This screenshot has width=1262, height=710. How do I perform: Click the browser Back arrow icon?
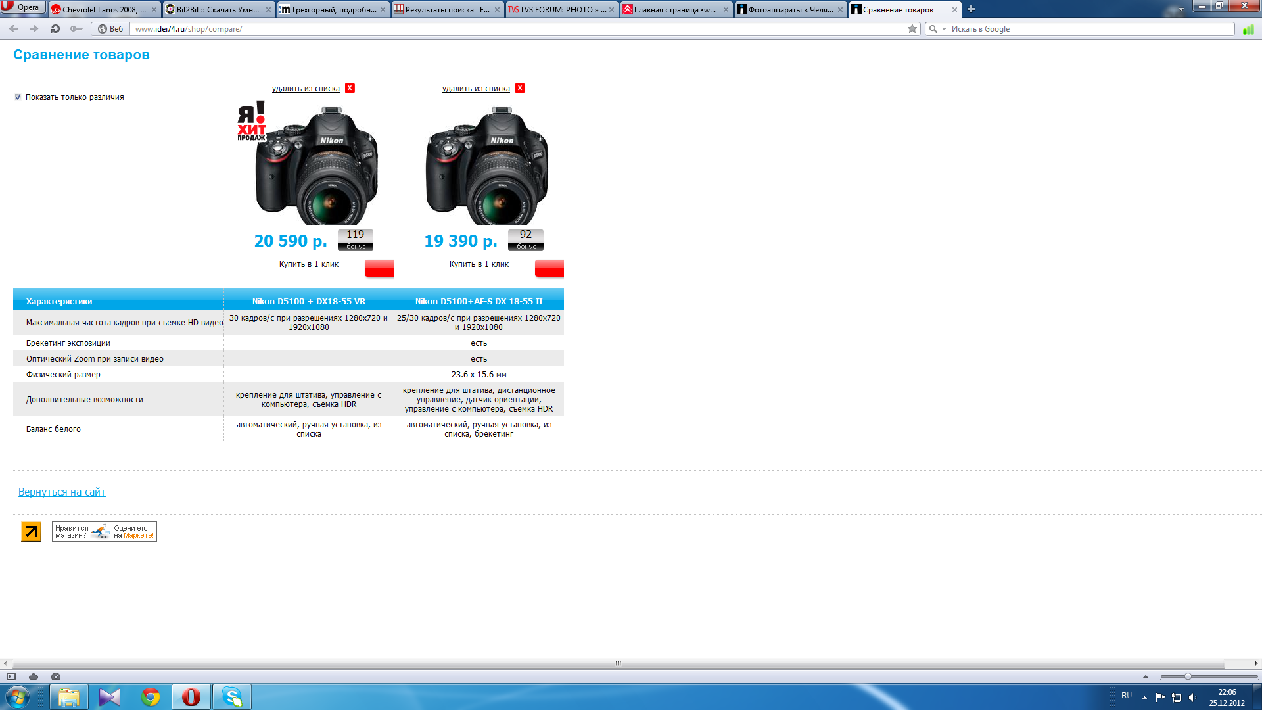point(14,29)
